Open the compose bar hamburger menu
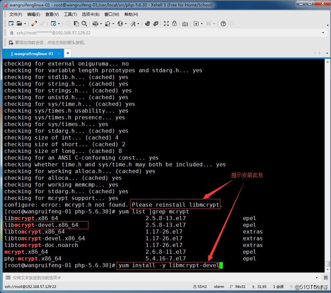The width and height of the screenshot is (331, 293). click(326, 278)
